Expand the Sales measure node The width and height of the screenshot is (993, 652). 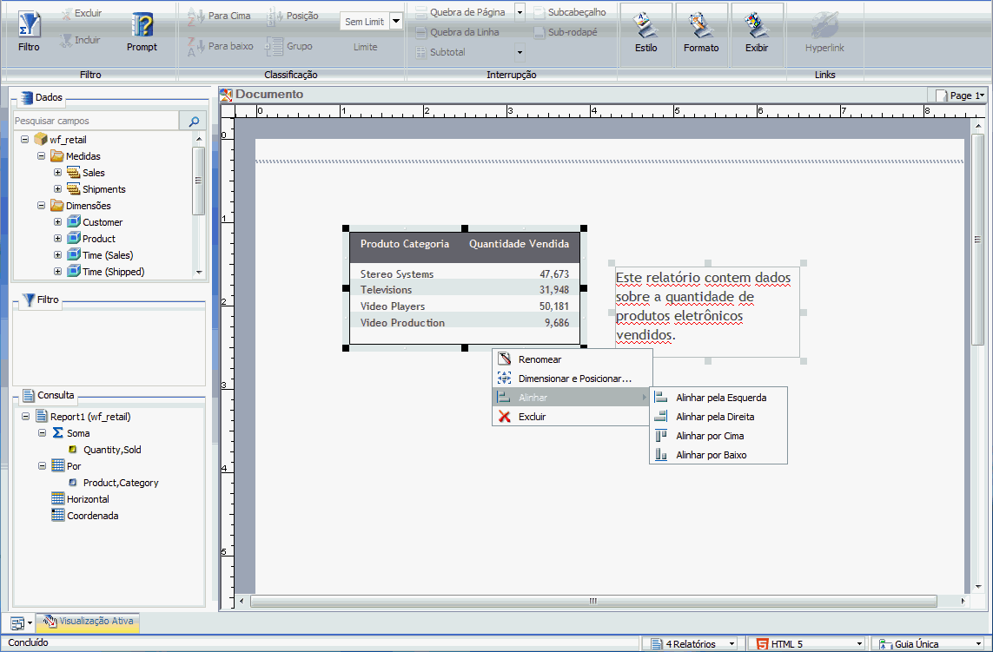(57, 172)
